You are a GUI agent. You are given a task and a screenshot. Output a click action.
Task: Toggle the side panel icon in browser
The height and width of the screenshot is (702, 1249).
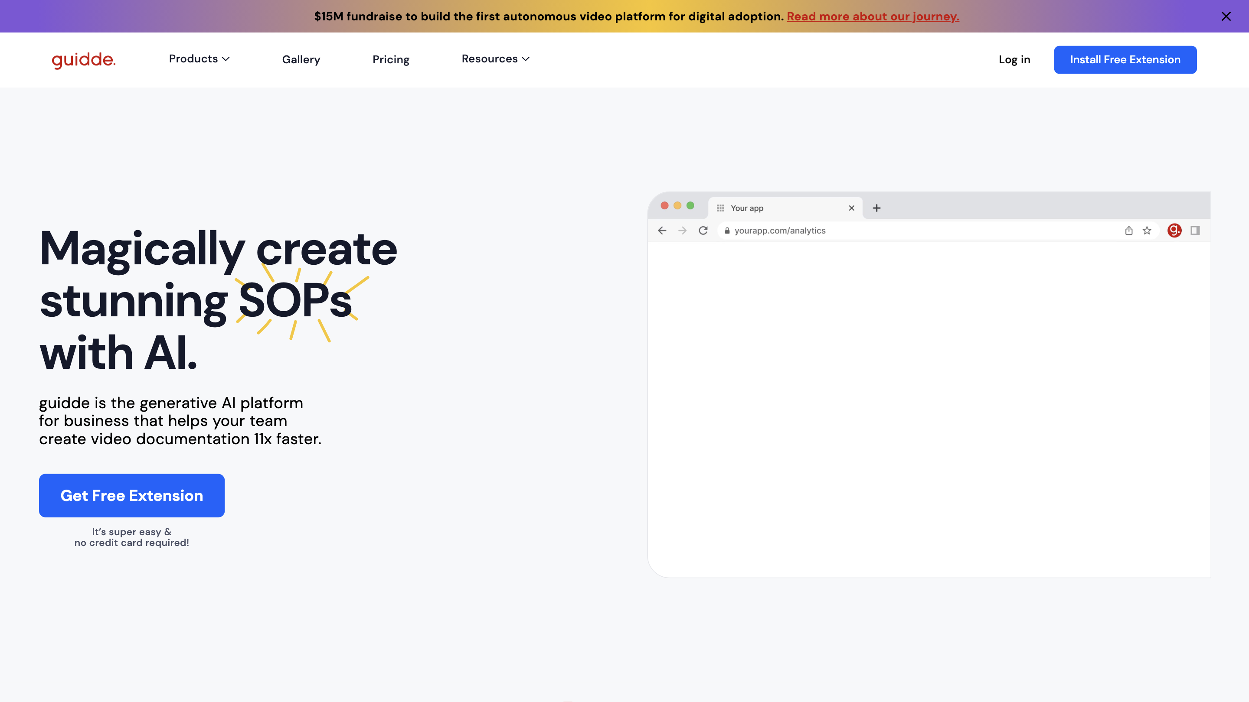(x=1195, y=231)
